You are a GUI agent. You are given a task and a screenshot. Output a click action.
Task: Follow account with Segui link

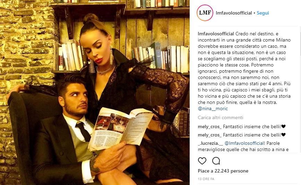263,13
